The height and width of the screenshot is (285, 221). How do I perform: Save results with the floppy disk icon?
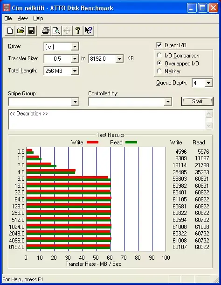pos(31,30)
